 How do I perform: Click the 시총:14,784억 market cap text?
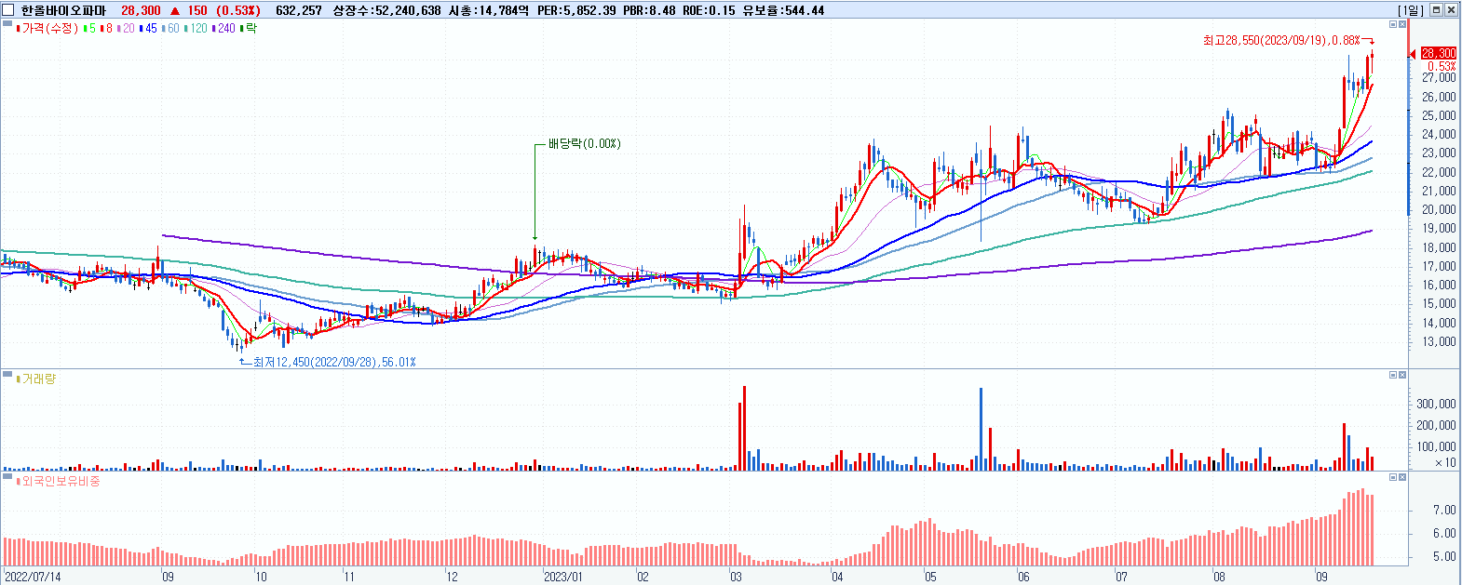(489, 10)
